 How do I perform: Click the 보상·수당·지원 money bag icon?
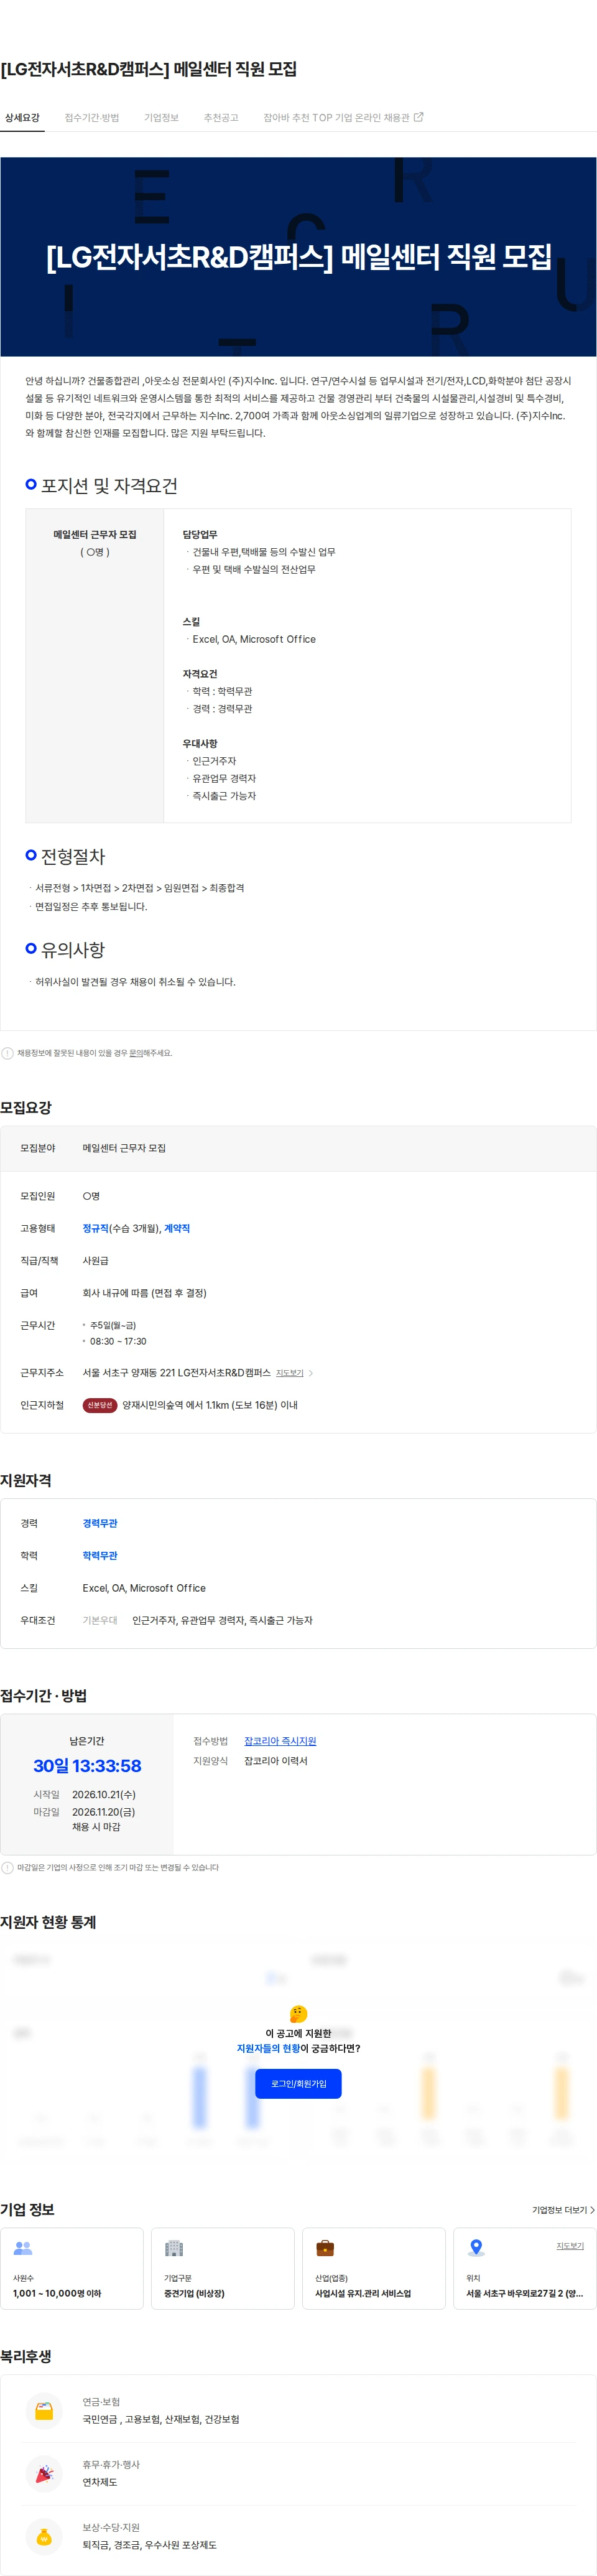44,2537
